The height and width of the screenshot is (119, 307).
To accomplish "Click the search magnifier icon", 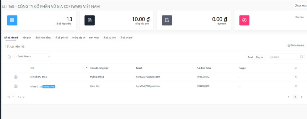I will click(x=302, y=57).
